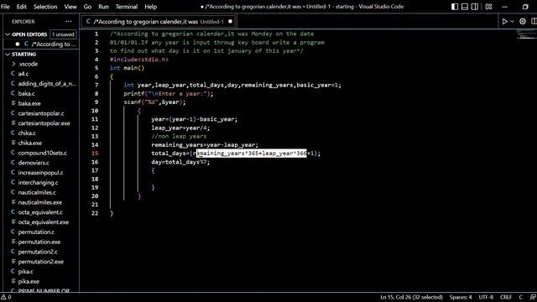Change indentation via 'Spaces: 4'
Image resolution: width=537 pixels, height=302 pixels.
tap(461, 297)
